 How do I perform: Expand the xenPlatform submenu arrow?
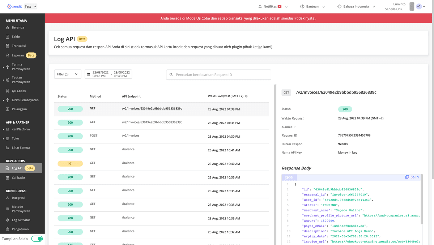(x=3, y=130)
